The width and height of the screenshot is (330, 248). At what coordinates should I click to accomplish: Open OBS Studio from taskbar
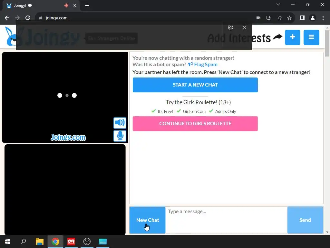tap(87, 242)
